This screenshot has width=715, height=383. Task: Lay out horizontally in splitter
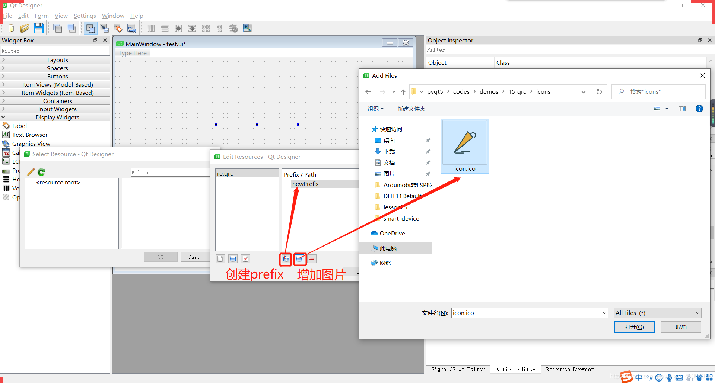[x=178, y=28]
